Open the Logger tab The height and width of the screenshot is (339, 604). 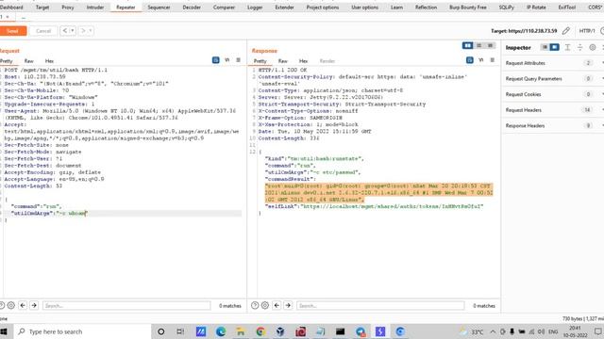pyautogui.click(x=255, y=8)
